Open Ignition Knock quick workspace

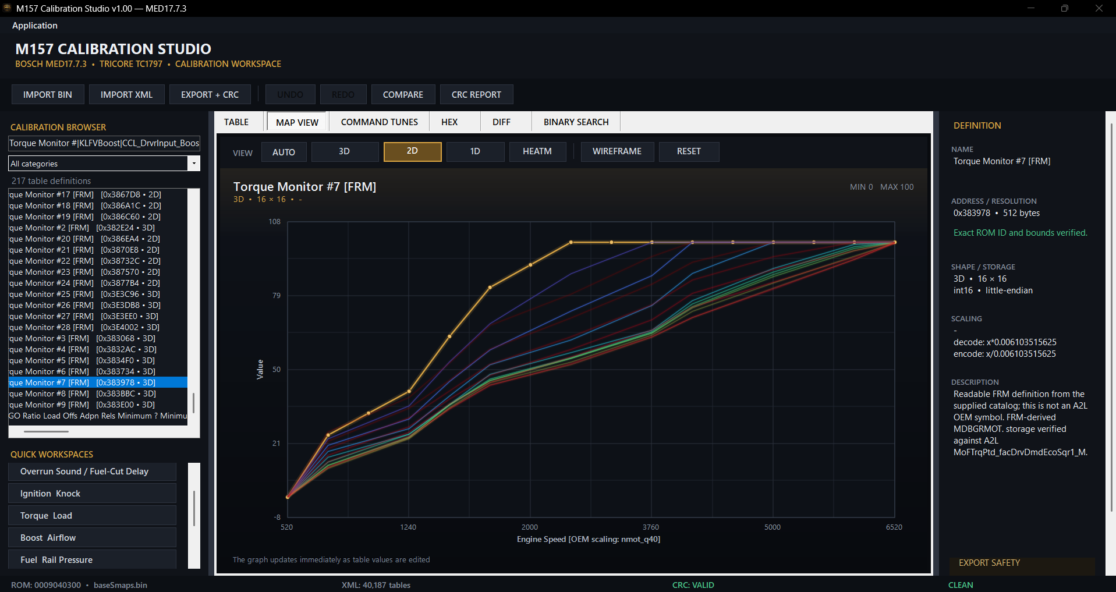click(x=92, y=494)
